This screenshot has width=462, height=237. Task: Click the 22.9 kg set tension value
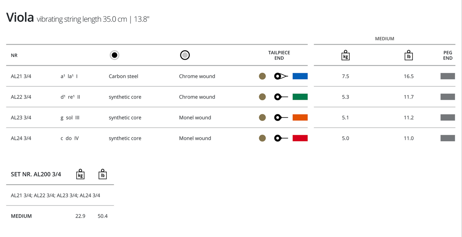(x=80, y=216)
